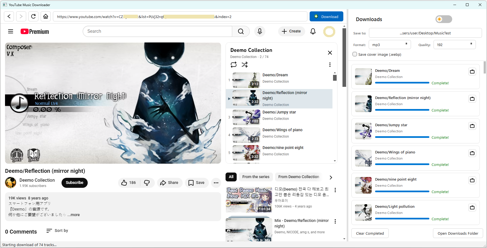Image resolution: width=487 pixels, height=248 pixels.
Task: Toggle the shuffle playlist icon
Action: [x=245, y=65]
